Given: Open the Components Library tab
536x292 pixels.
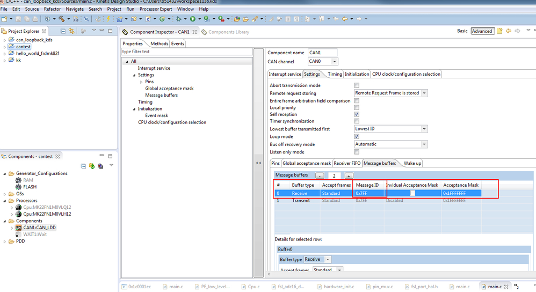Looking at the screenshot, I should tap(225, 32).
